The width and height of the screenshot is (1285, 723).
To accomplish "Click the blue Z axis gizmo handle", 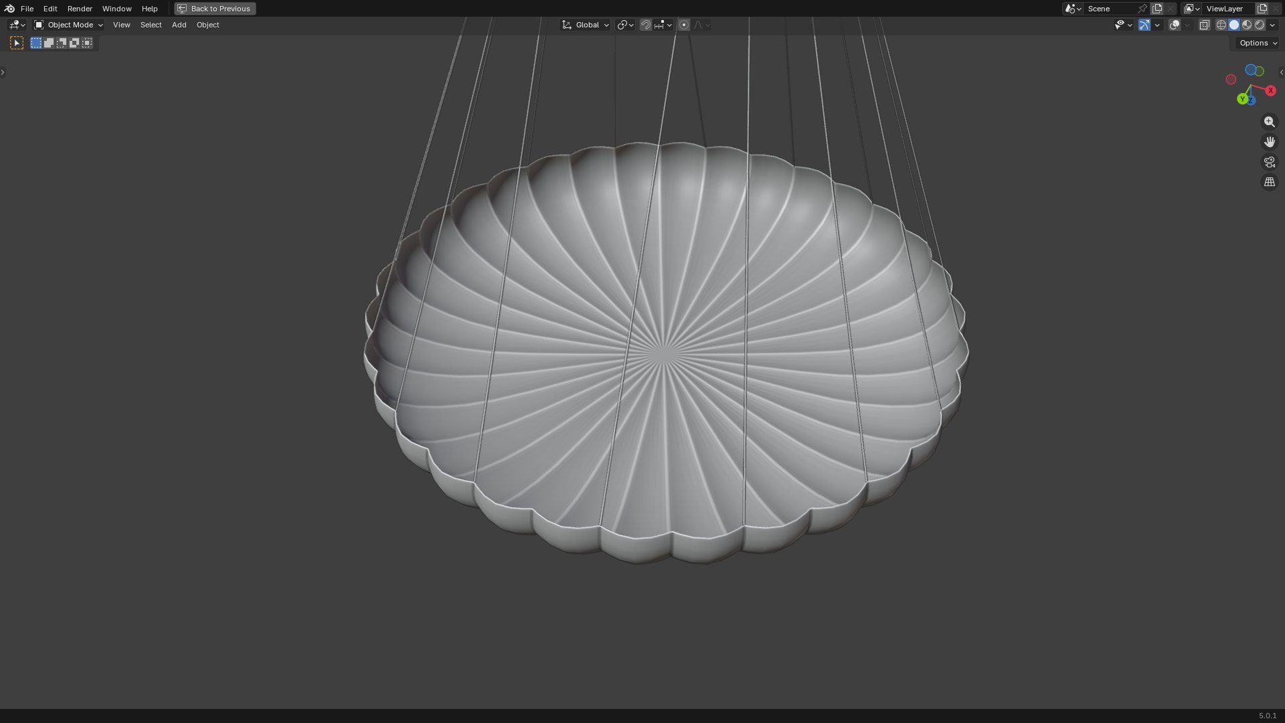I will pyautogui.click(x=1251, y=100).
